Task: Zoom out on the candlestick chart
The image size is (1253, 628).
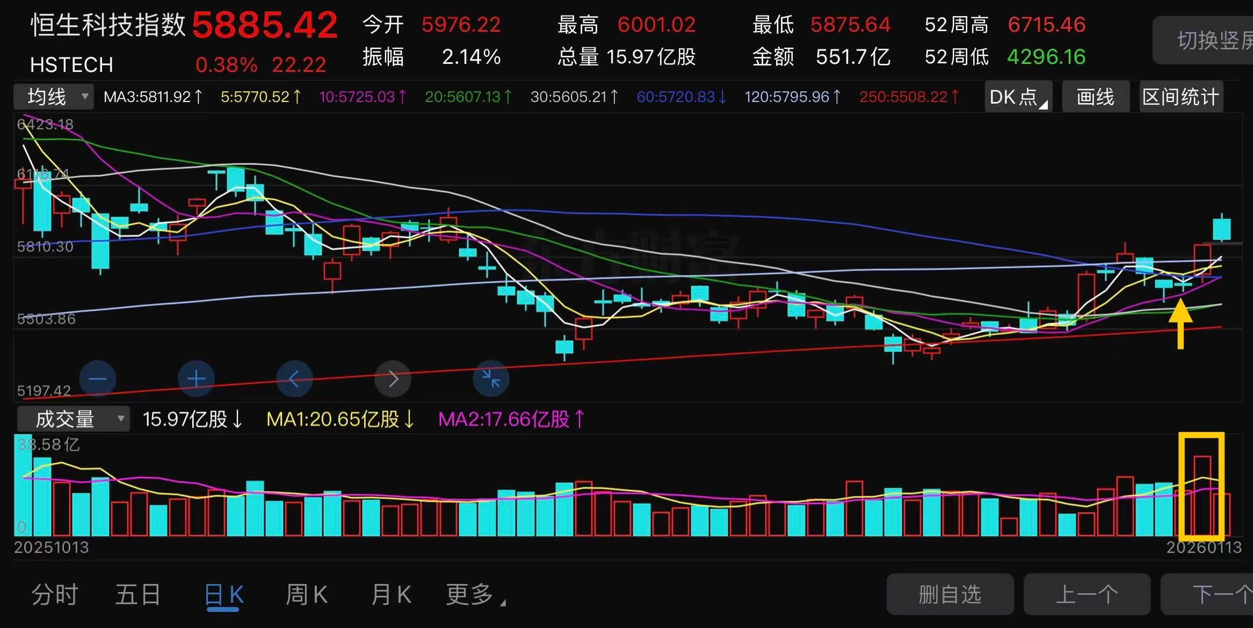Action: click(x=97, y=378)
